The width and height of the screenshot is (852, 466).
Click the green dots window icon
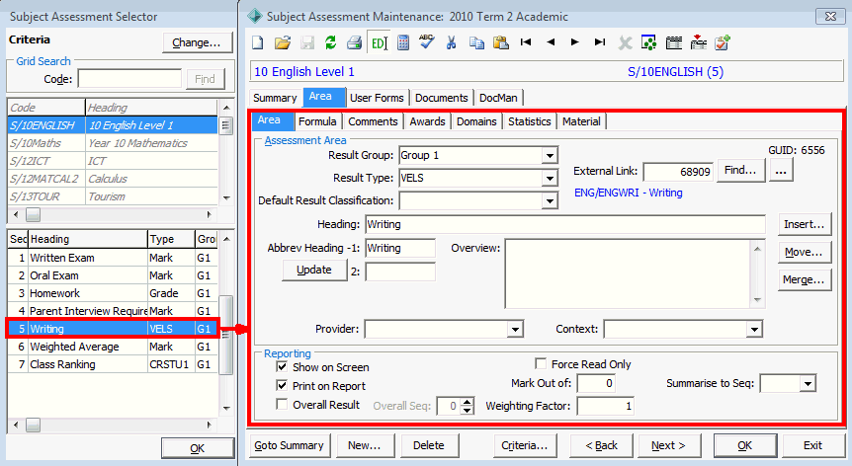click(648, 42)
